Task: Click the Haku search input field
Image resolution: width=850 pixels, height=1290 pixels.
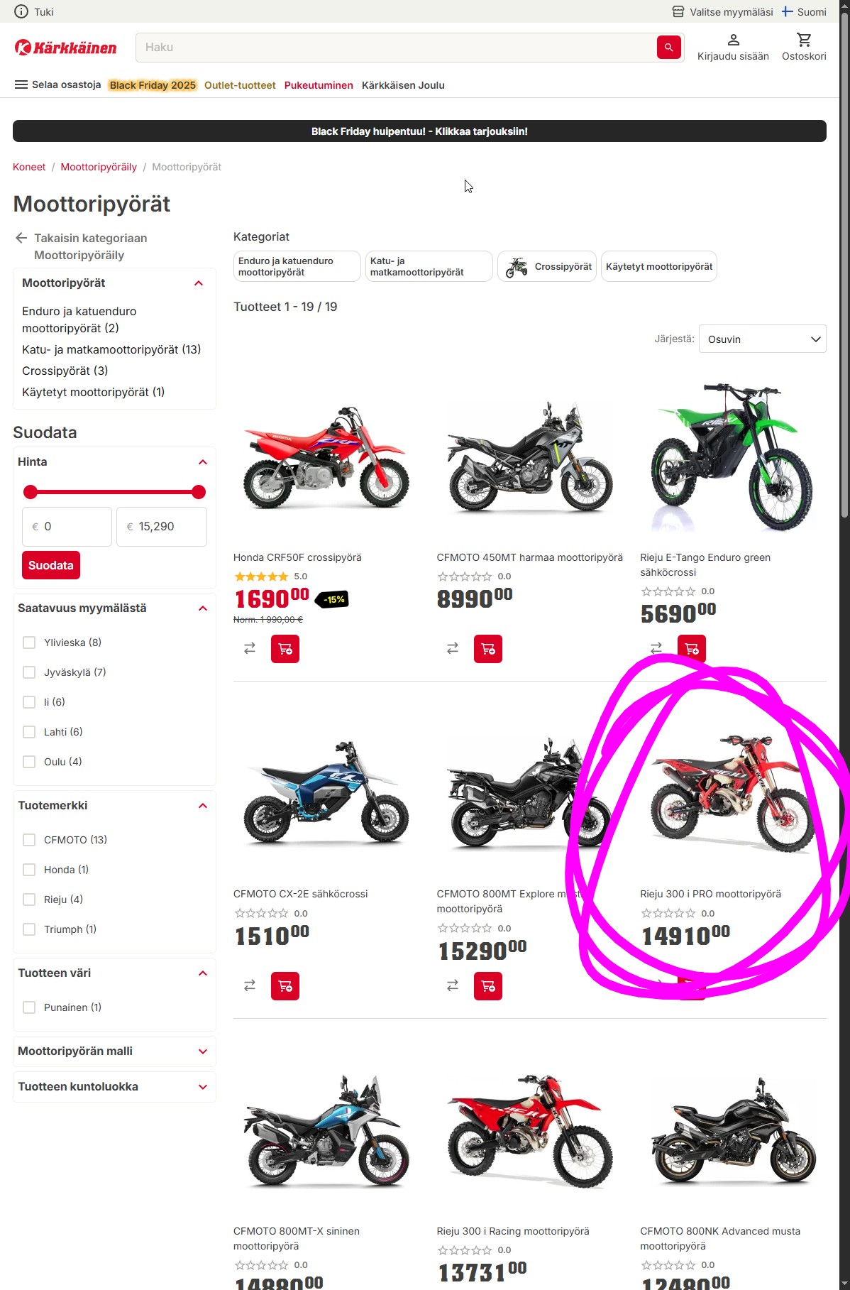Action: pos(396,48)
